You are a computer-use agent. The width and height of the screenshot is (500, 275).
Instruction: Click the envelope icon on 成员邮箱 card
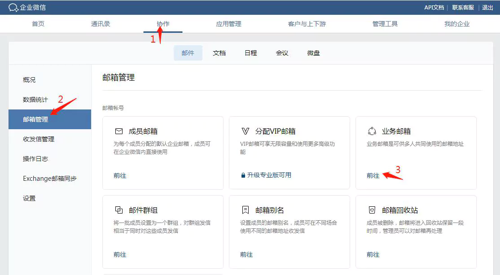pos(119,131)
